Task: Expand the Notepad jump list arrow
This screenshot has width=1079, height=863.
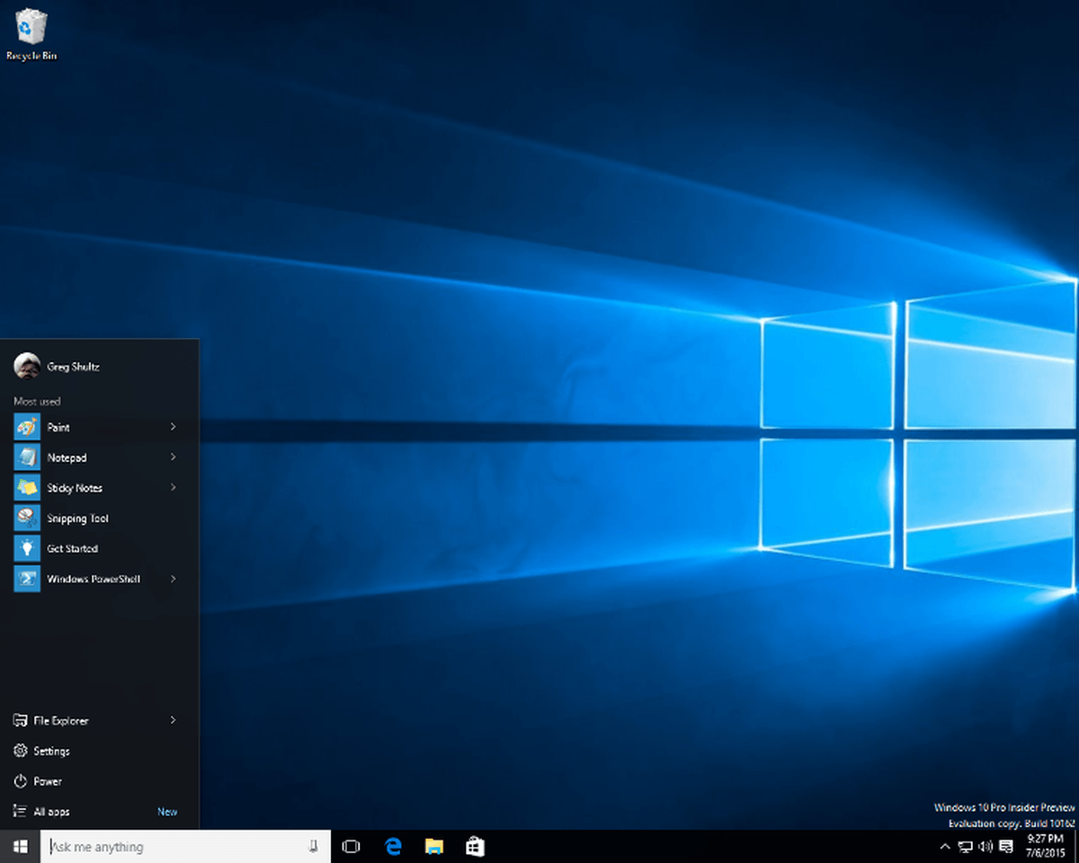Action: point(173,458)
